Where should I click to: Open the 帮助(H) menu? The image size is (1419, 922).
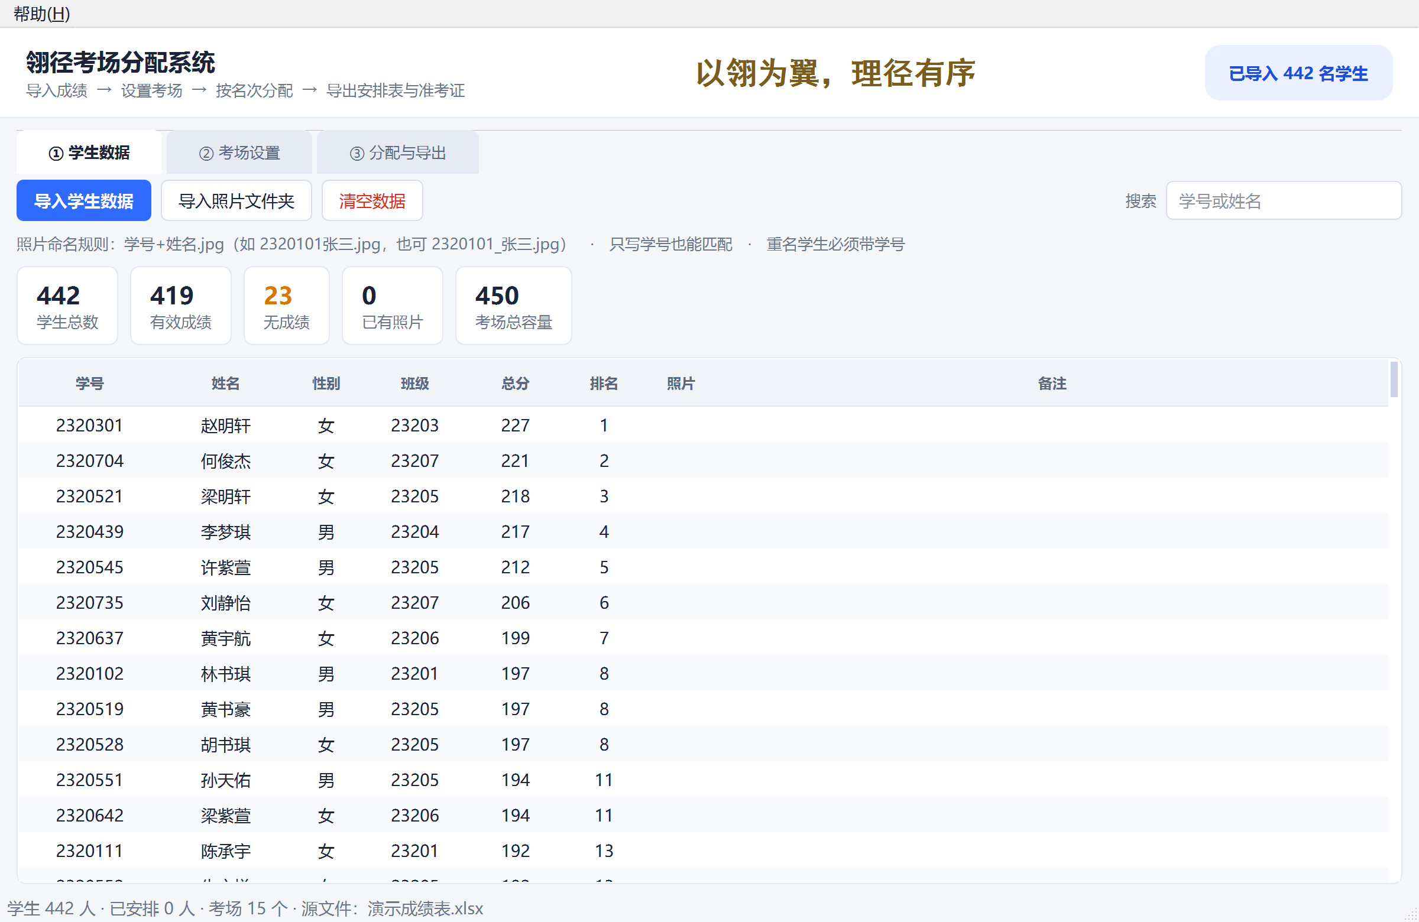coord(42,13)
